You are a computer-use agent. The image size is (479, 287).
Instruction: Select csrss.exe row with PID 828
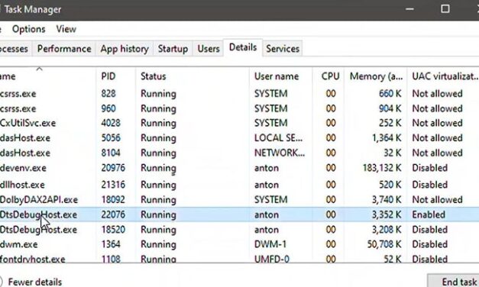(x=240, y=93)
